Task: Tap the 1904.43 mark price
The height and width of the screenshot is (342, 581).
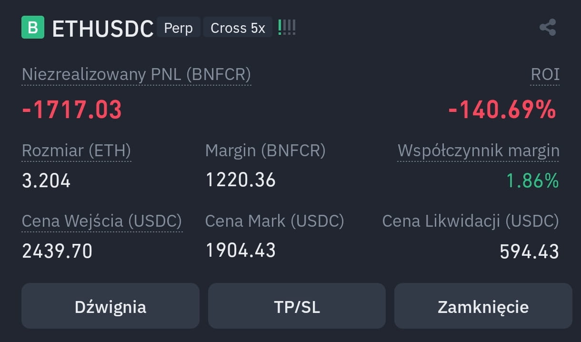Action: point(240,251)
